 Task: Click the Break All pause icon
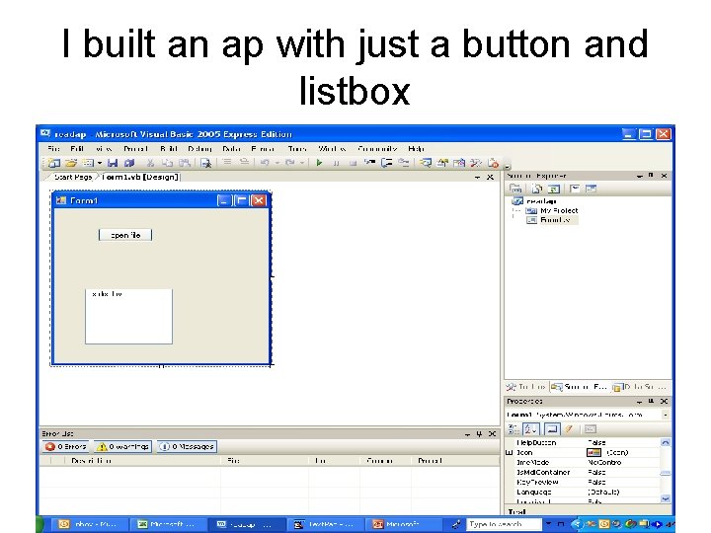336,163
